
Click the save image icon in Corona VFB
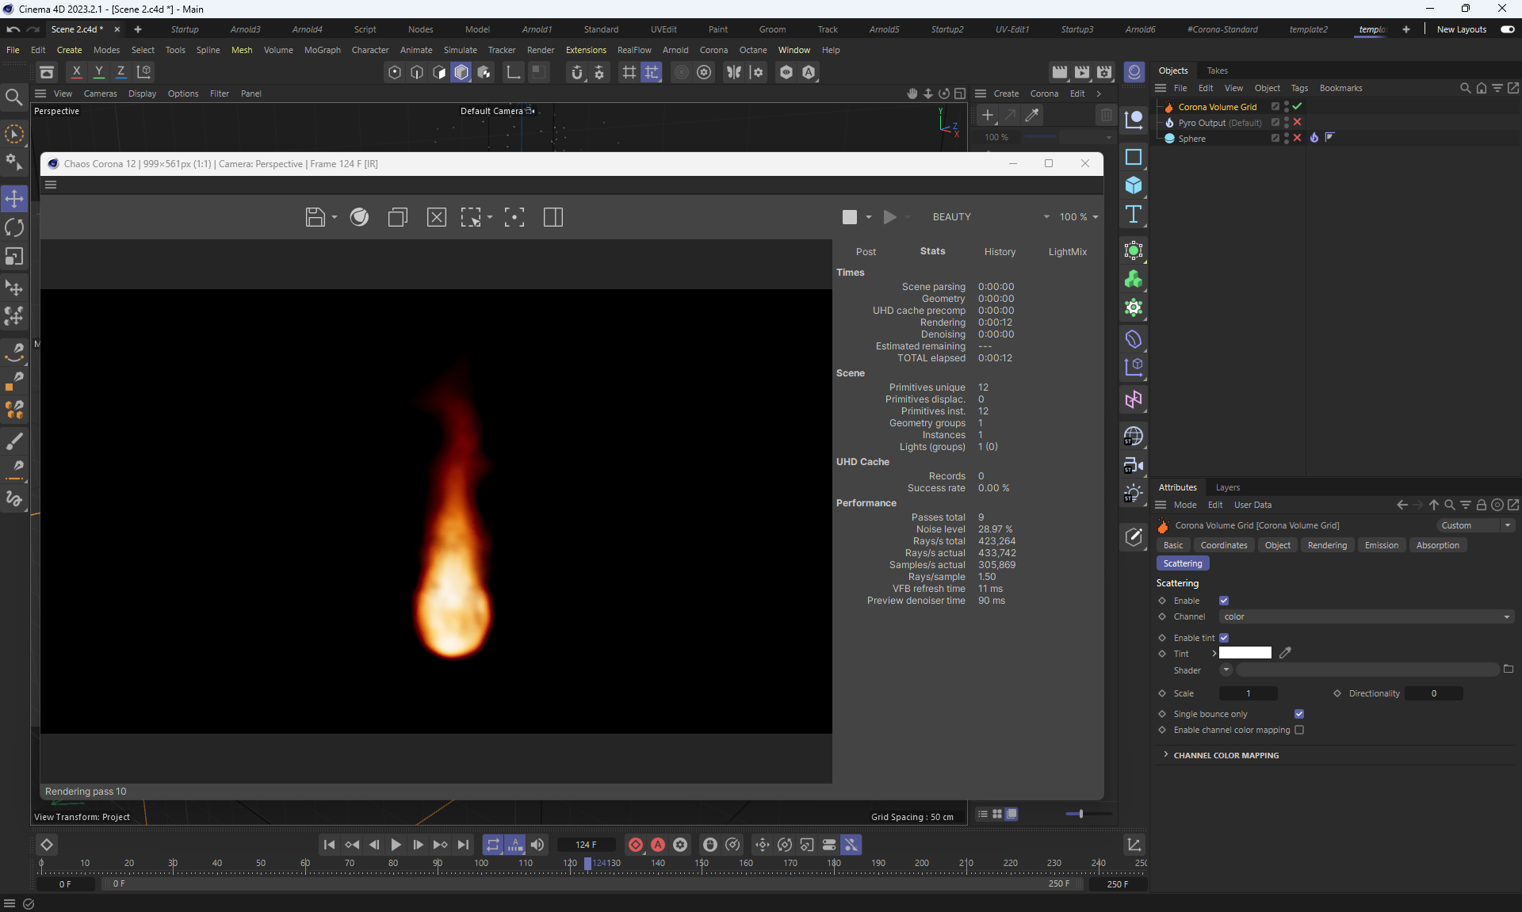(315, 217)
